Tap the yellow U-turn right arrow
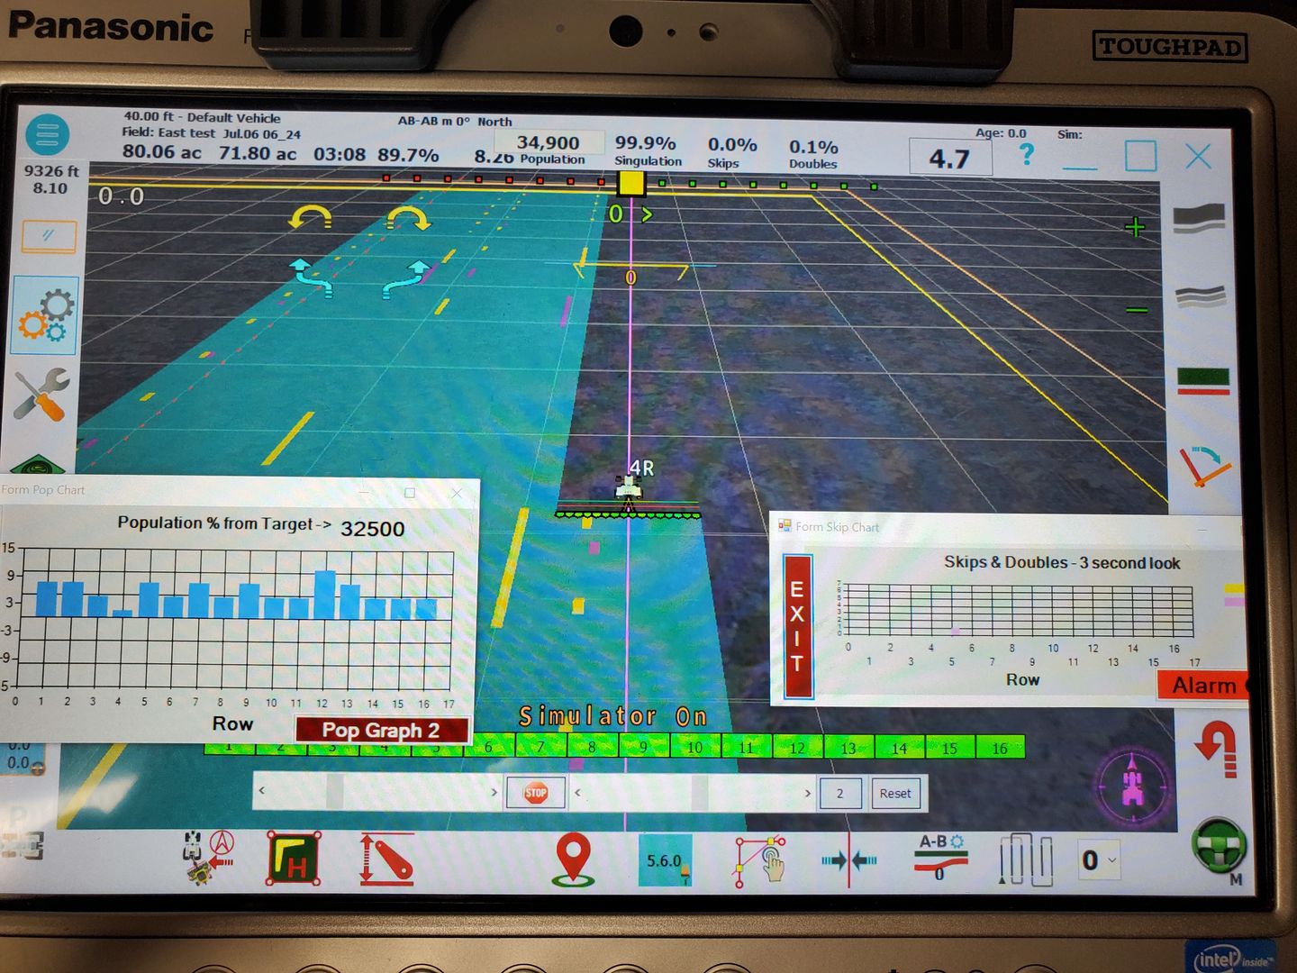This screenshot has height=973, width=1297. (x=408, y=217)
